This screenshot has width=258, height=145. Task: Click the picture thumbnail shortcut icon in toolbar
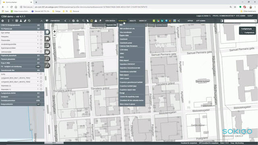coord(175,21)
